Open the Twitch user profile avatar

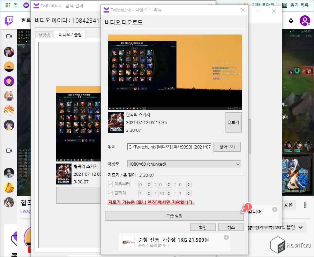pos(305,21)
